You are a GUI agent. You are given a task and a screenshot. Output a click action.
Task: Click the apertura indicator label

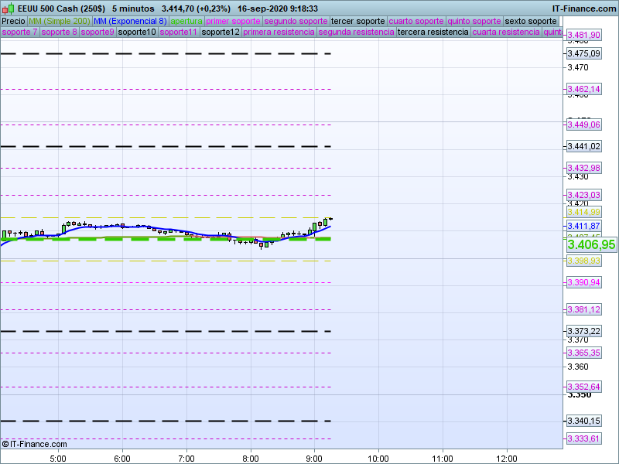pyautogui.click(x=186, y=21)
